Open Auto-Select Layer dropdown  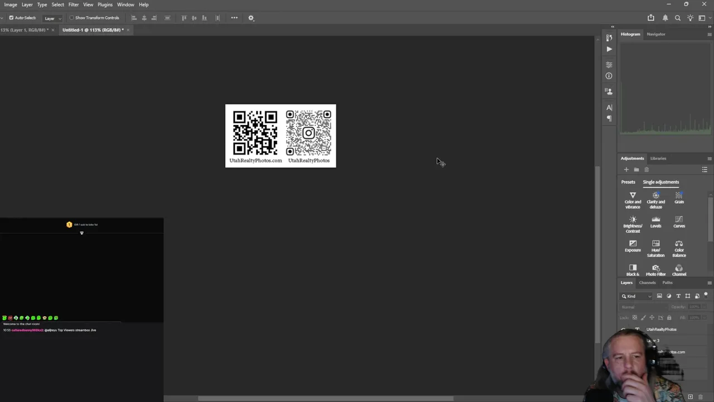tap(52, 18)
